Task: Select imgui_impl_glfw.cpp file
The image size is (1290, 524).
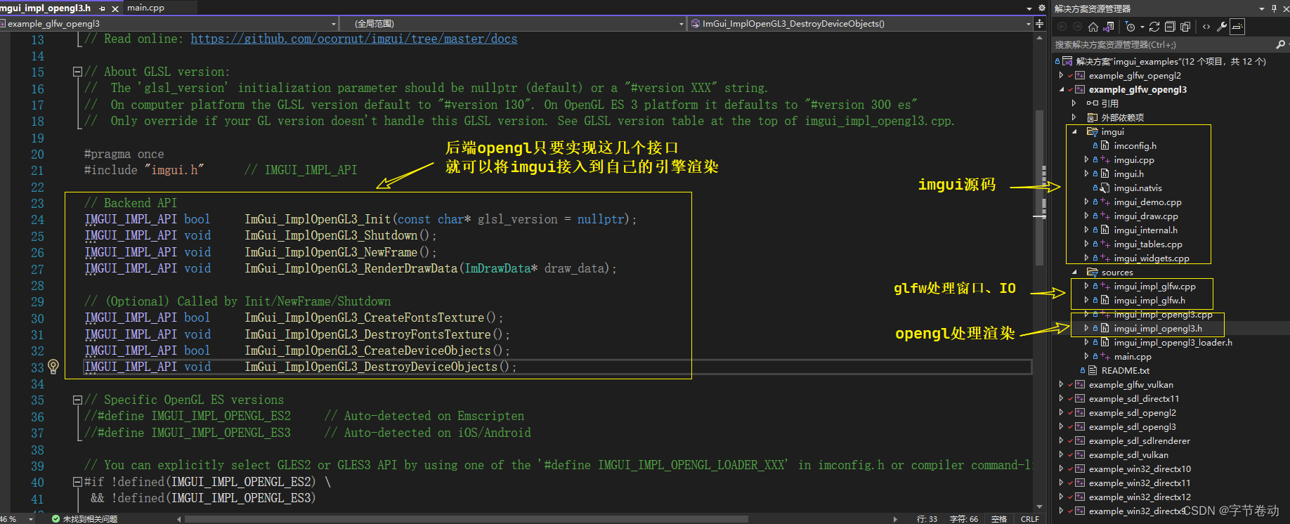Action: 1154,286
